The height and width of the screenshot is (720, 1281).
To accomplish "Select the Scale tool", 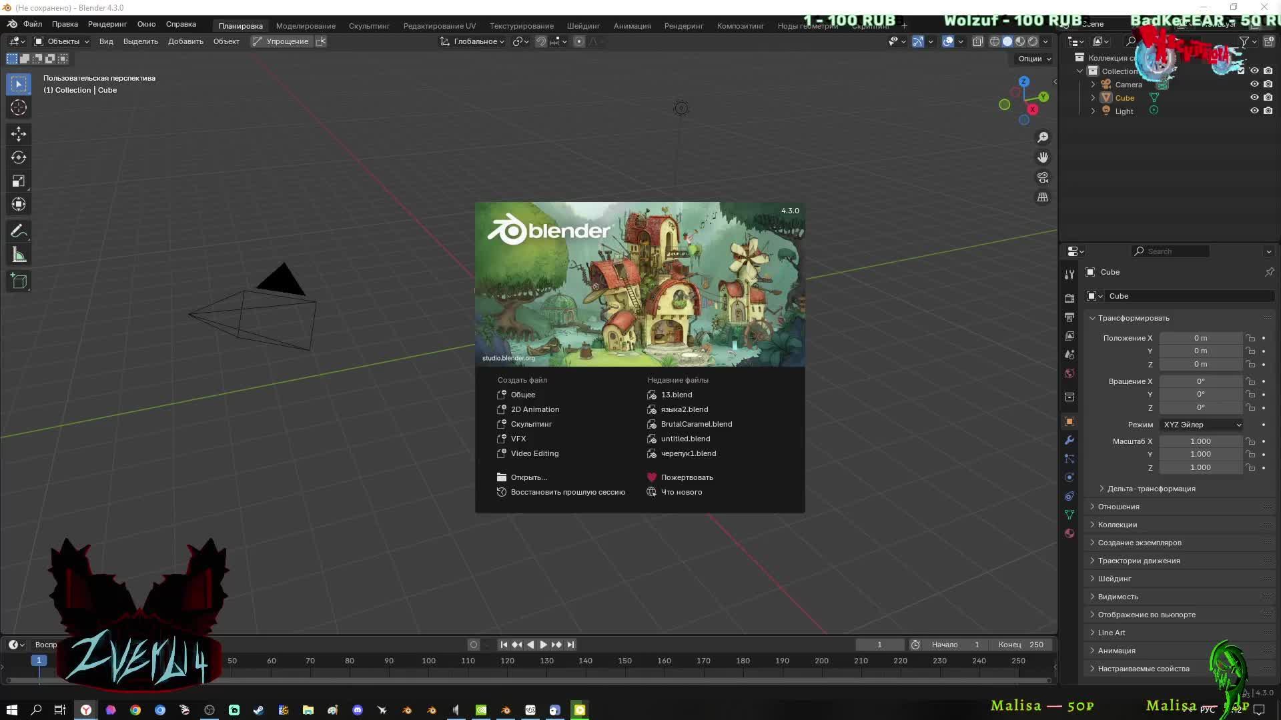I will tap(19, 181).
